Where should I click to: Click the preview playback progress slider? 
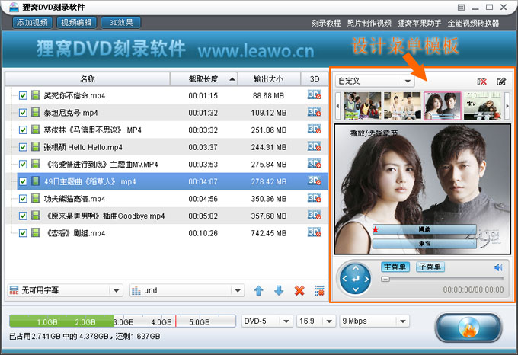[x=442, y=280]
